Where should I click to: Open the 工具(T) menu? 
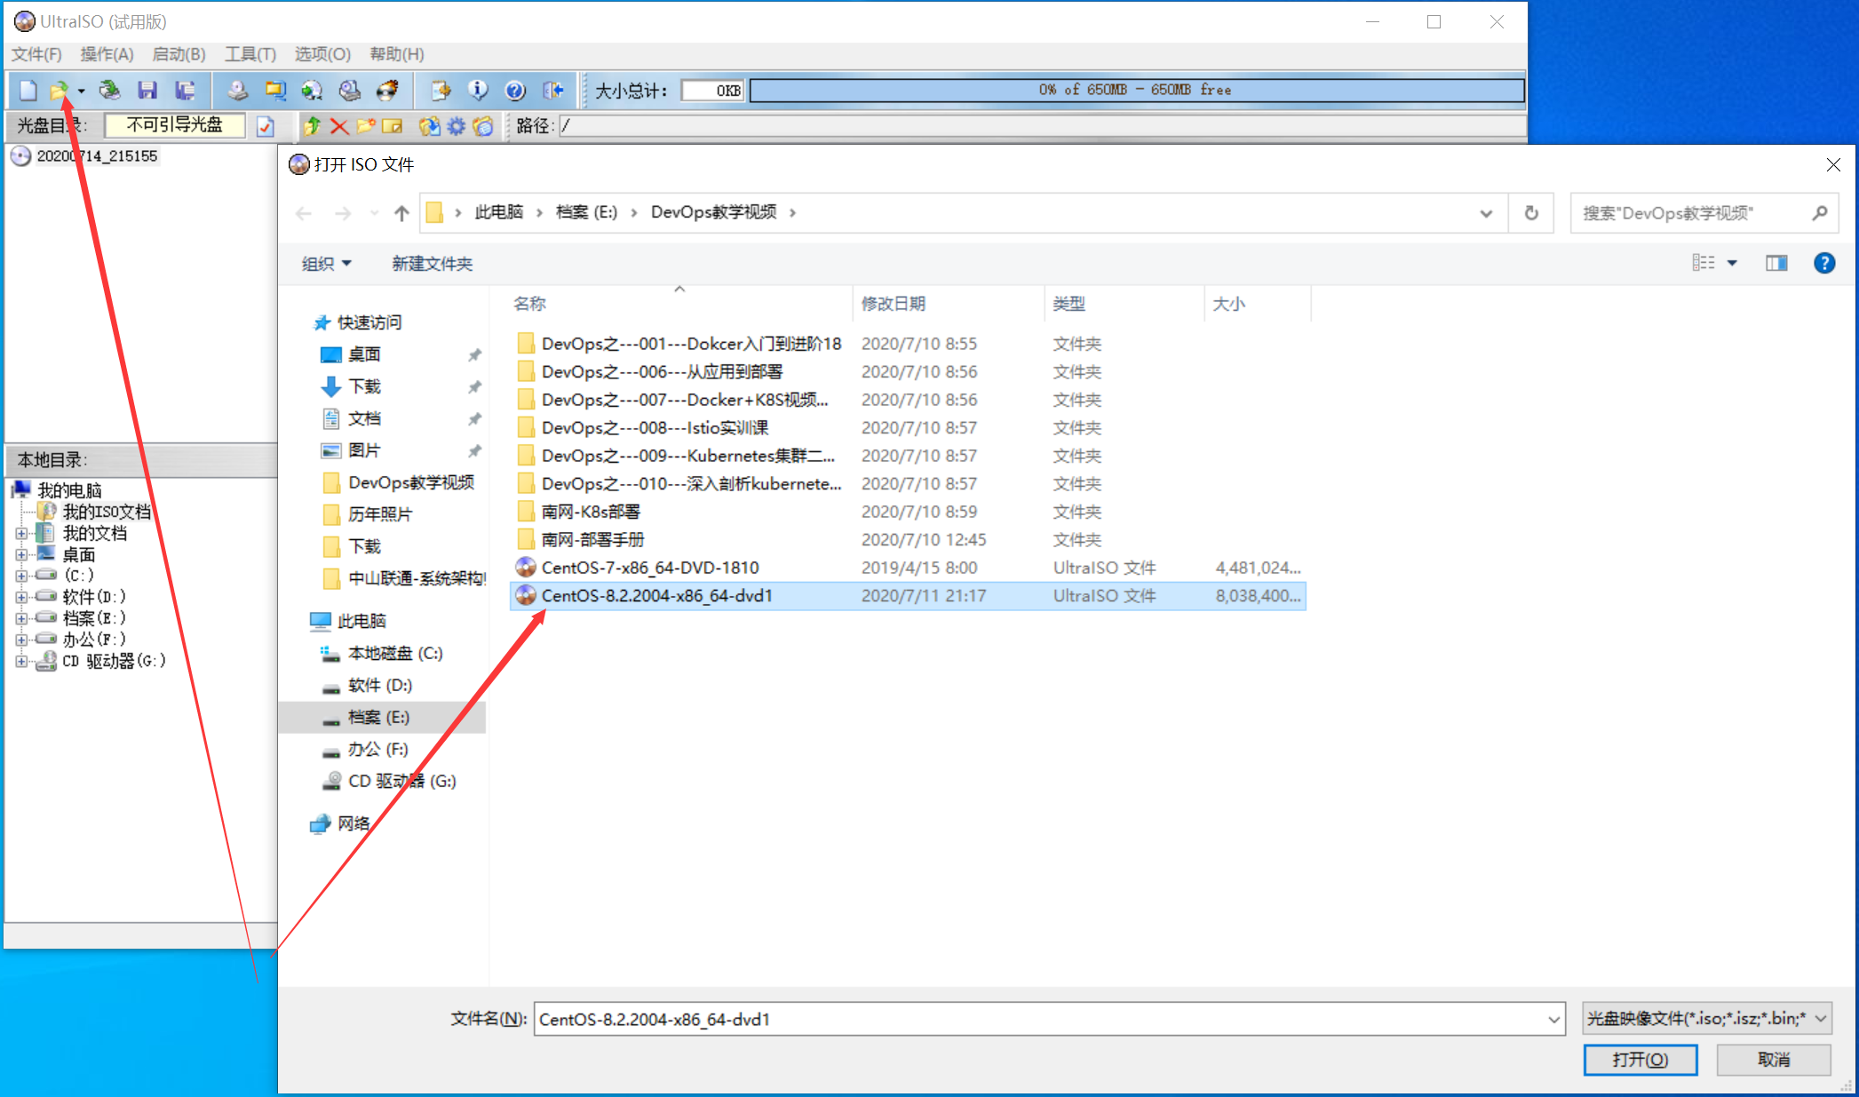[250, 54]
